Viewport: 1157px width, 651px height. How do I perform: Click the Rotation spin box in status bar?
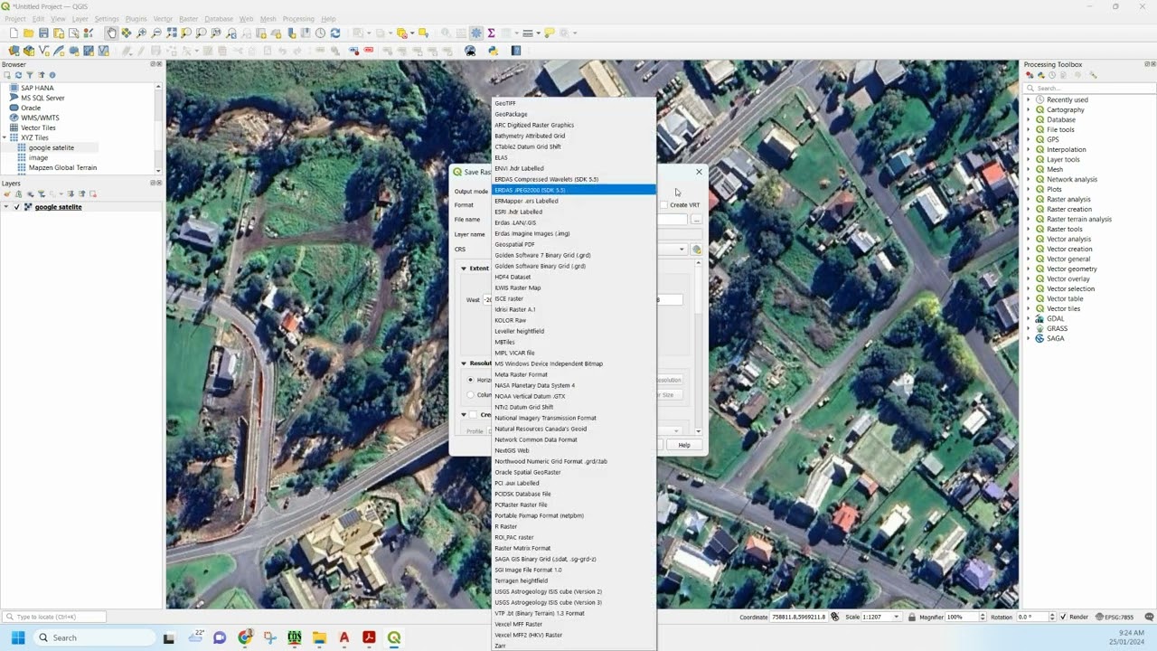[x=1035, y=617]
